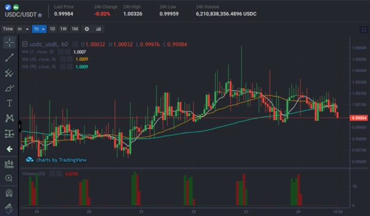Click the white MA value 1.0007

pyautogui.click(x=79, y=52)
